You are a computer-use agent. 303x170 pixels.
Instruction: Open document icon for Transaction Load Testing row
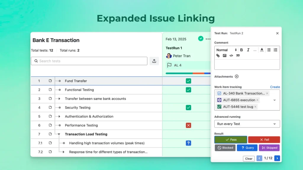coord(50,134)
